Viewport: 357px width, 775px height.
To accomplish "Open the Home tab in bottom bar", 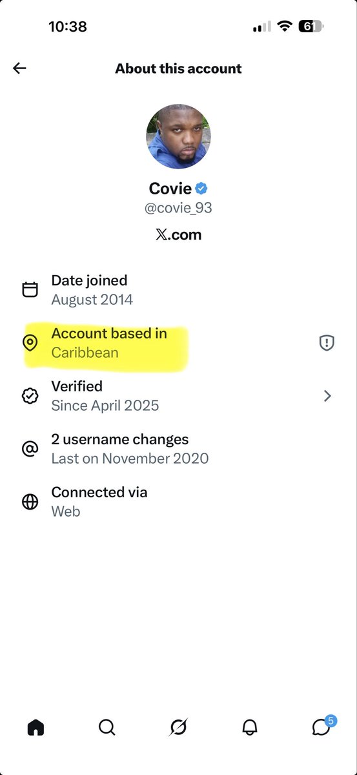I will click(36, 727).
